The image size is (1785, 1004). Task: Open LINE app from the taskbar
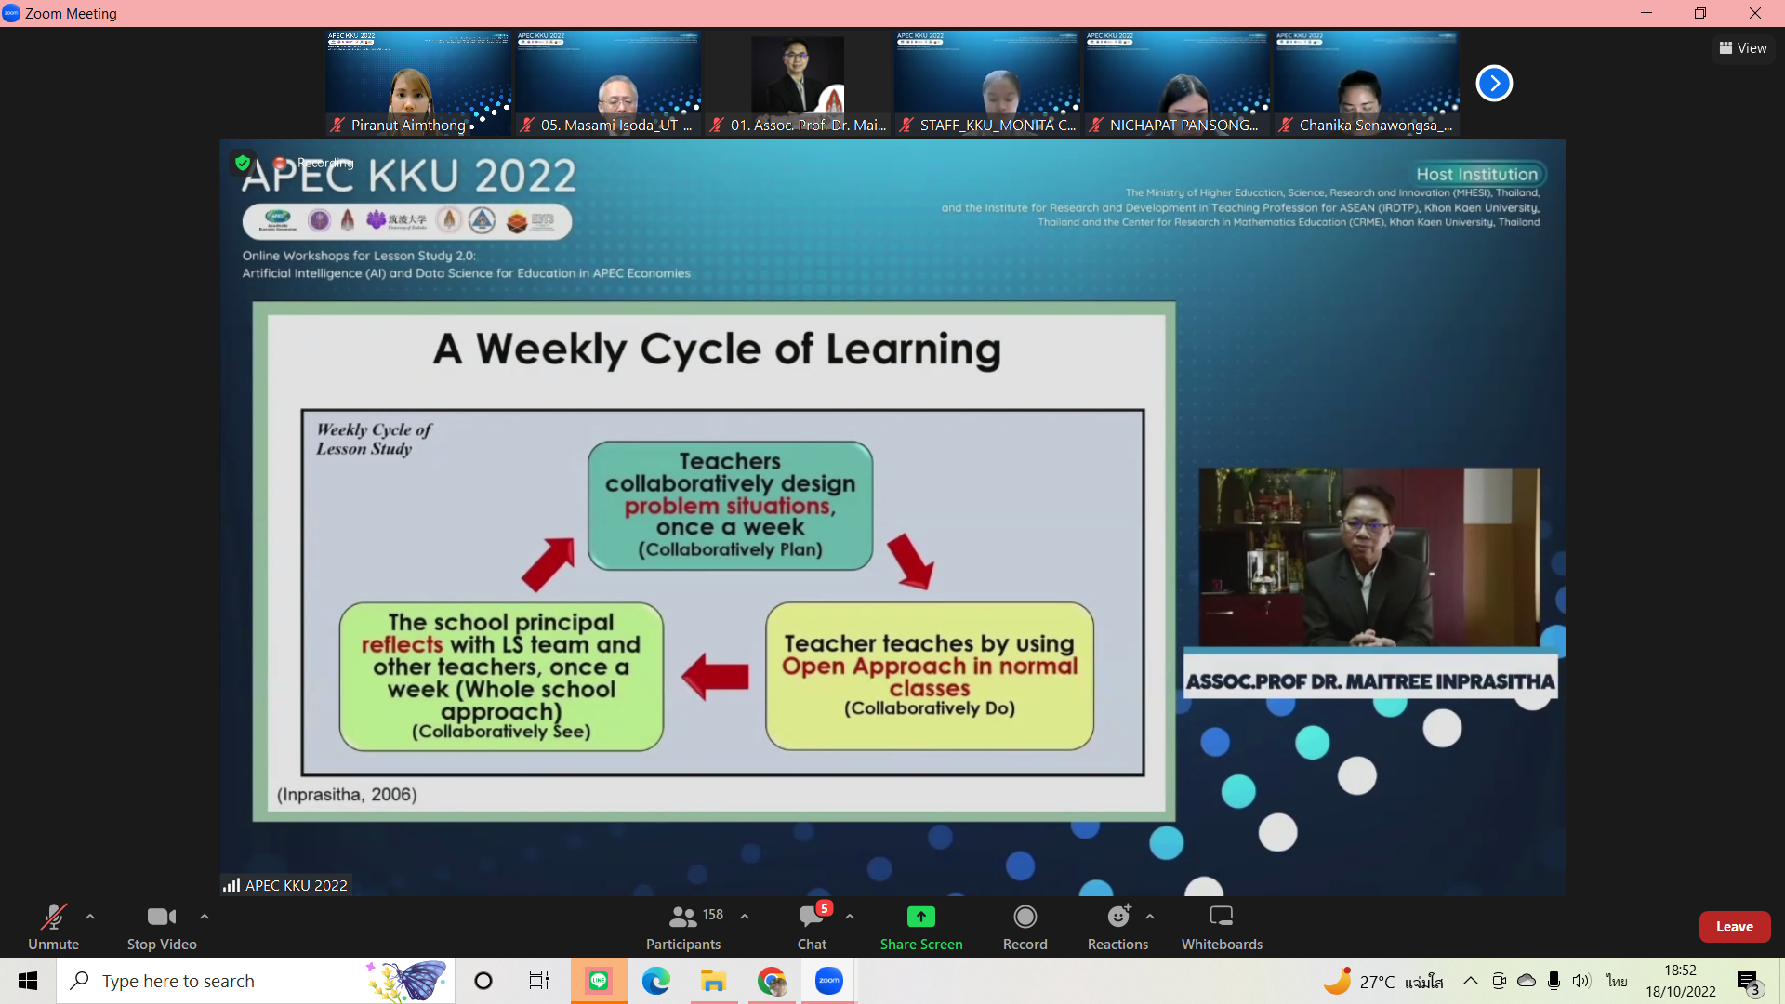(x=598, y=981)
